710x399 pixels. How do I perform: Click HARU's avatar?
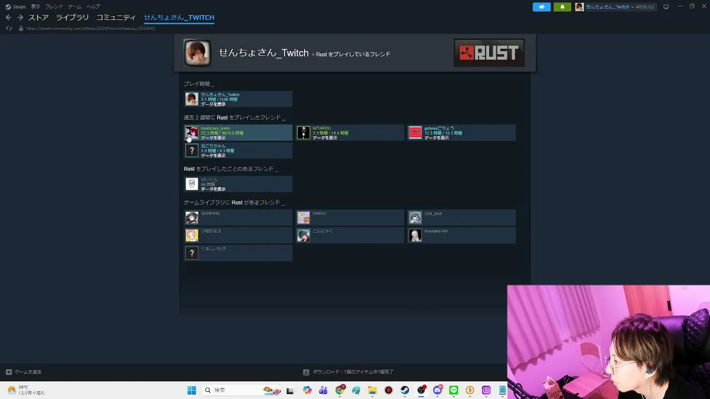pyautogui.click(x=303, y=218)
